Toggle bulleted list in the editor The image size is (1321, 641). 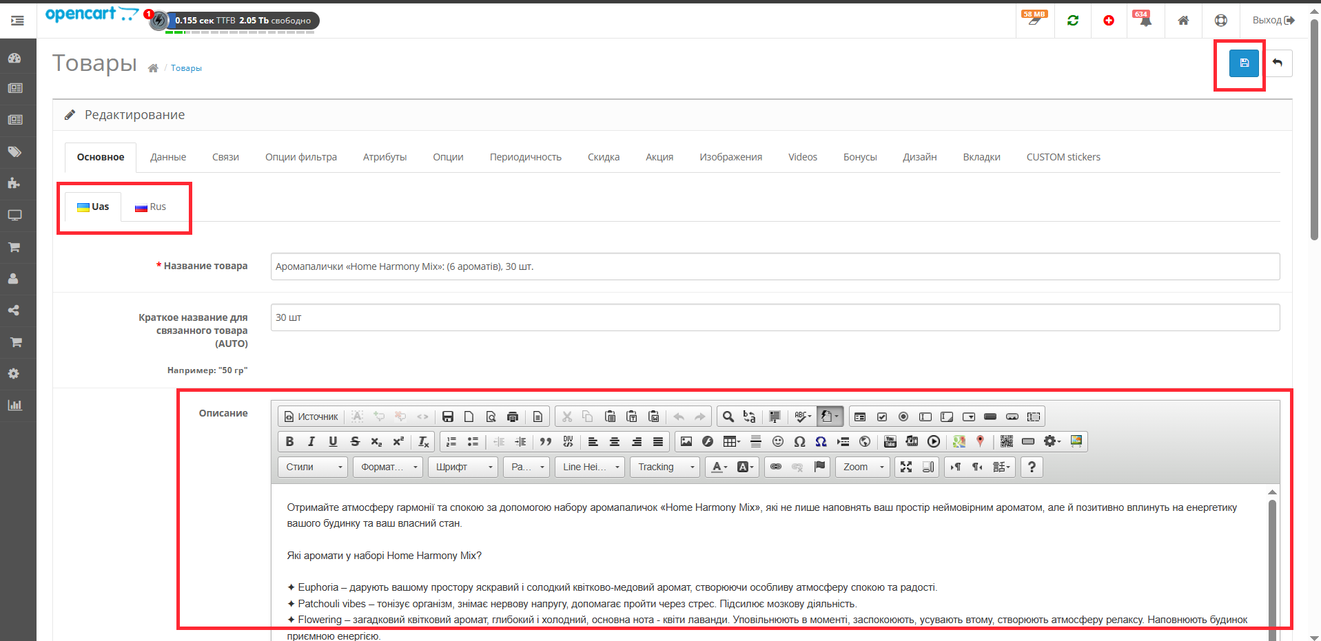473,441
